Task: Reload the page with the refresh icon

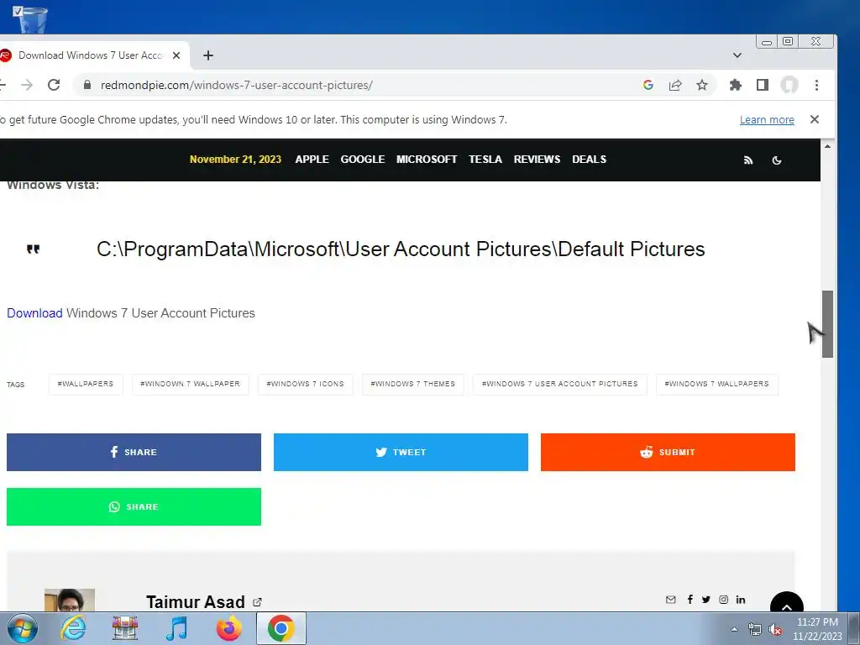Action: (54, 85)
